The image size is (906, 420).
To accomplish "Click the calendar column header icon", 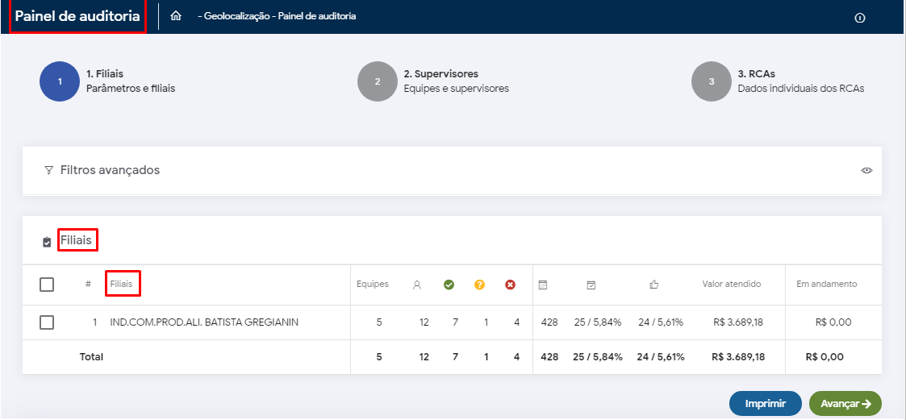I will coord(543,285).
